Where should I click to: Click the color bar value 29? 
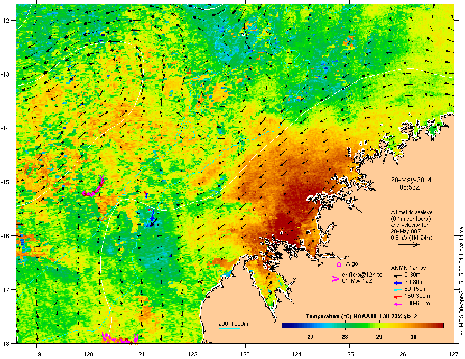pos(379,337)
